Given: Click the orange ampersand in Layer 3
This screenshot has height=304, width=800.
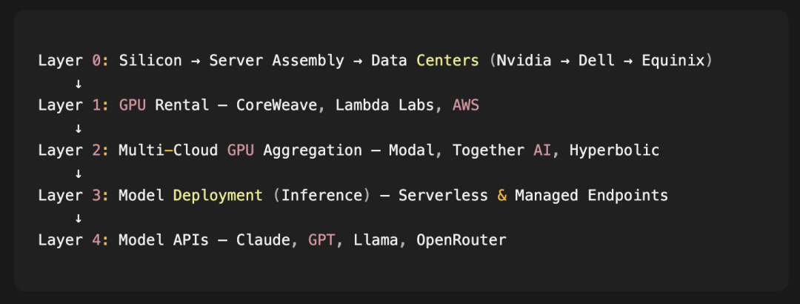Looking at the screenshot, I should (x=501, y=195).
